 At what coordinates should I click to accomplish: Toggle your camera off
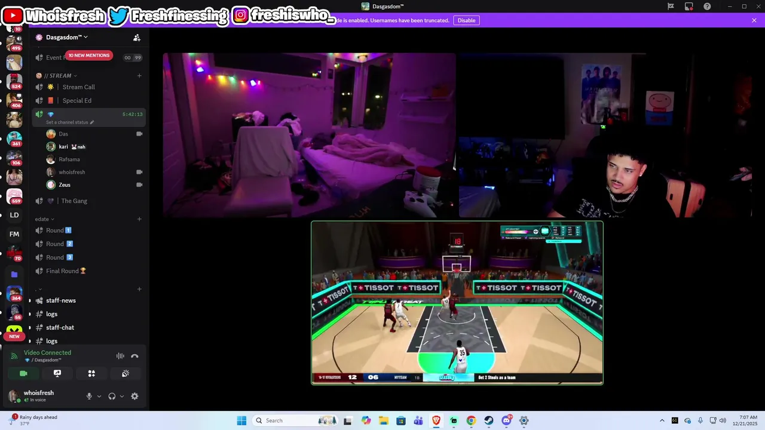pyautogui.click(x=23, y=373)
